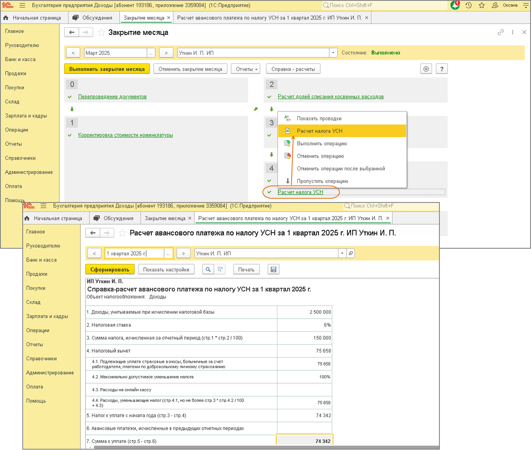Open Справки - расчеты button
The image size is (531, 450).
293,69
